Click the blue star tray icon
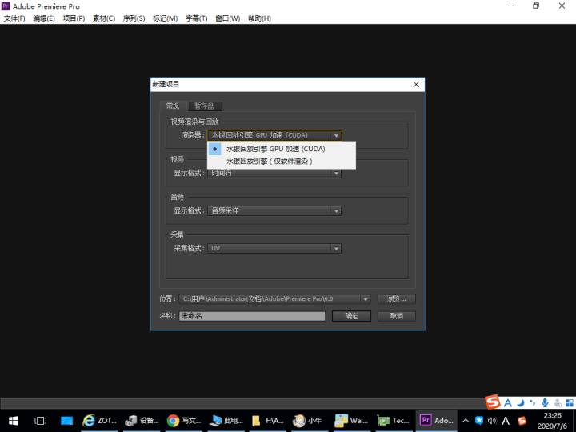Screen dimensions: 576x432 (x=479, y=421)
